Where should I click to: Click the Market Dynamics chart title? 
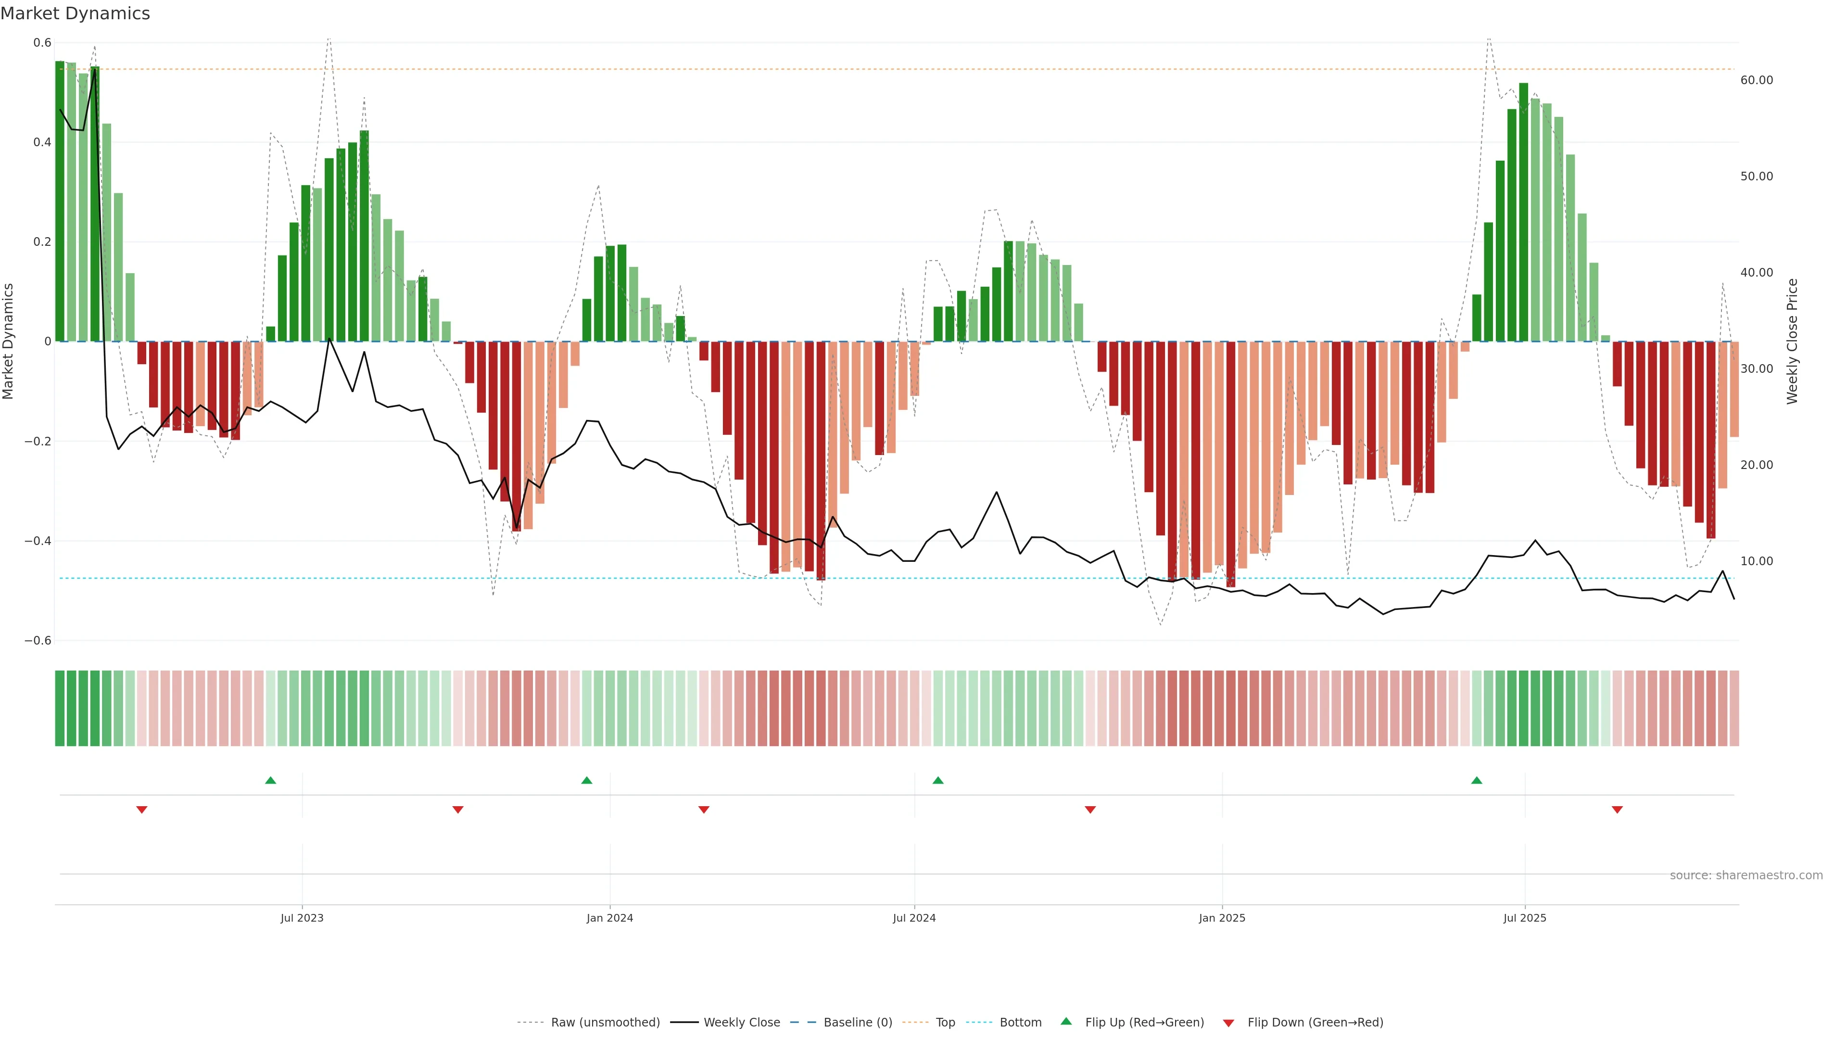point(76,13)
